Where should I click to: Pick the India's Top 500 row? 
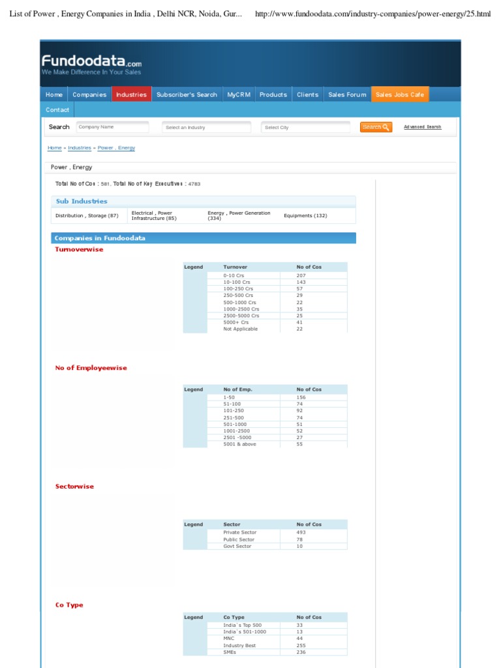[x=277, y=625]
